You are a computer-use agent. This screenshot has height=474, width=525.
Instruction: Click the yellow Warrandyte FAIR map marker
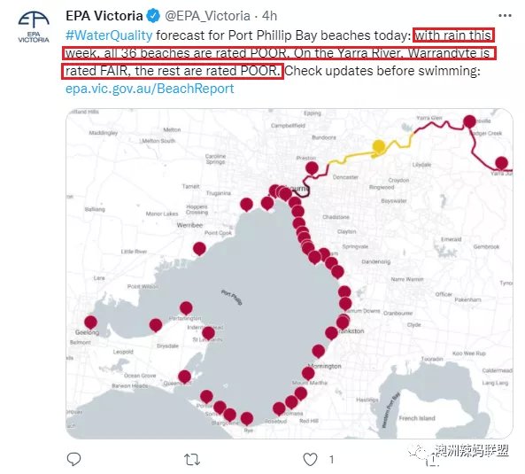(379, 147)
